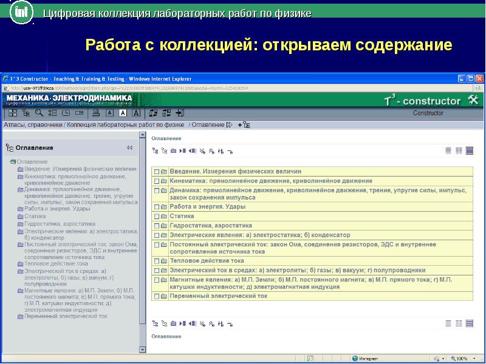Tick checkbox for Статика row
Screen dimensions: 486x364
click(x=156, y=216)
